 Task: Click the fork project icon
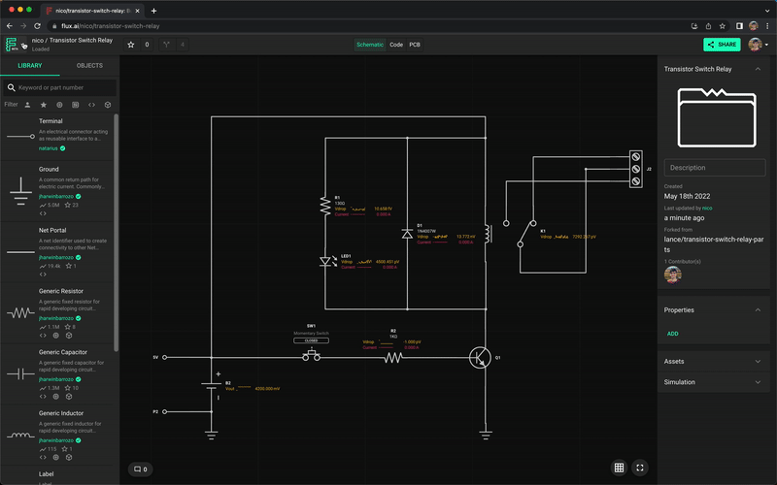(x=166, y=45)
